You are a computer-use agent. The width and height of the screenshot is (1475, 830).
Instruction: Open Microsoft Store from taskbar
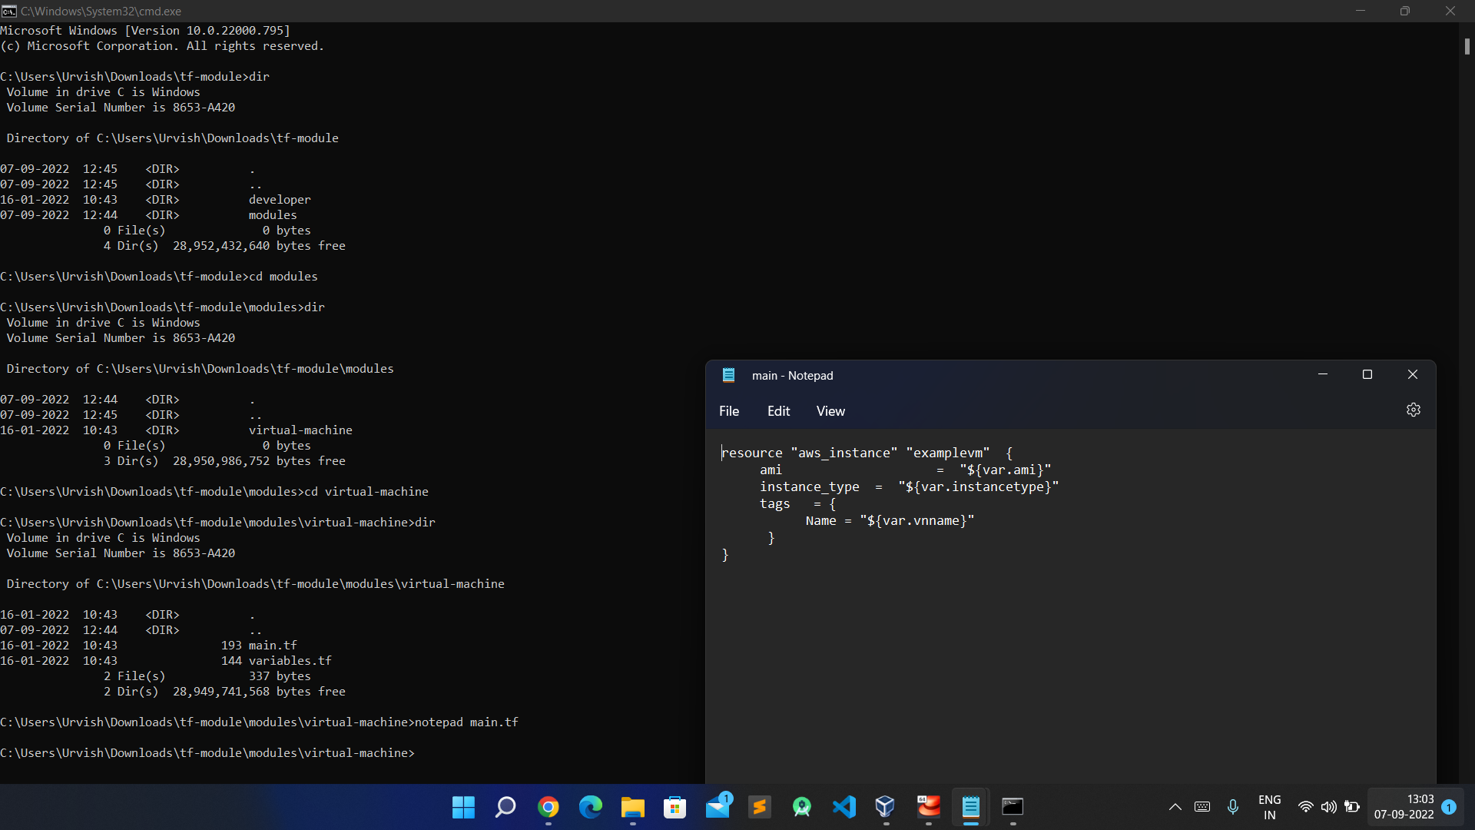coord(675,807)
